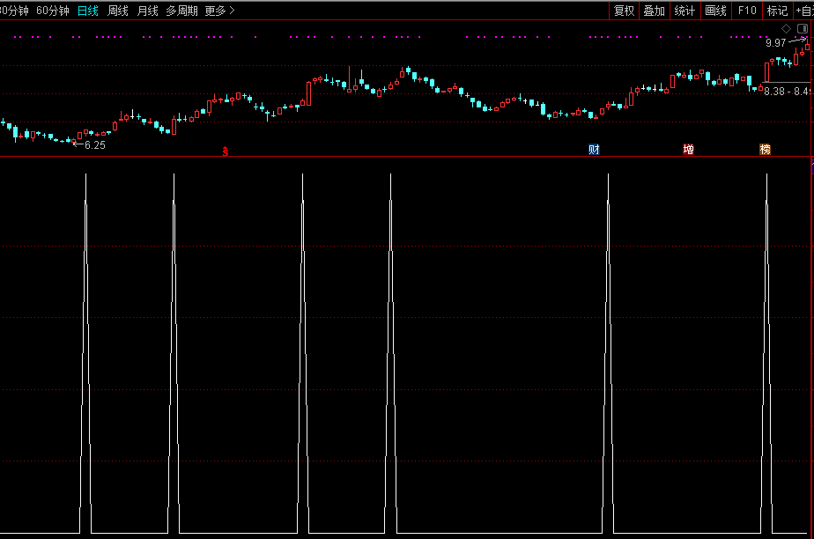Toggle the side panel rectangle icon
The image size is (814, 539).
[x=802, y=28]
